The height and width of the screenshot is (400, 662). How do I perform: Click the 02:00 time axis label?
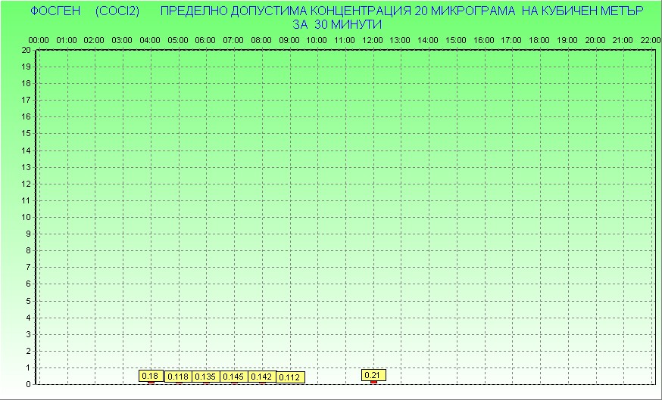pyautogui.click(x=94, y=41)
